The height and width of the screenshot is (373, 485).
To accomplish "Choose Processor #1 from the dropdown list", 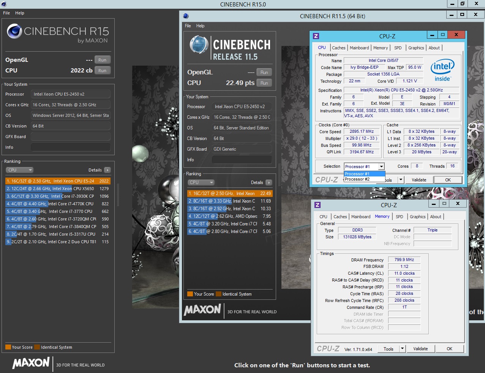I will click(x=364, y=174).
